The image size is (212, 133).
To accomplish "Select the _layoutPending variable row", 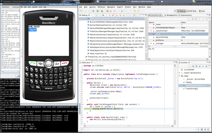I will 178,37.
